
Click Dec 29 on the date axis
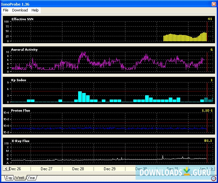pyautogui.click(x=109, y=169)
